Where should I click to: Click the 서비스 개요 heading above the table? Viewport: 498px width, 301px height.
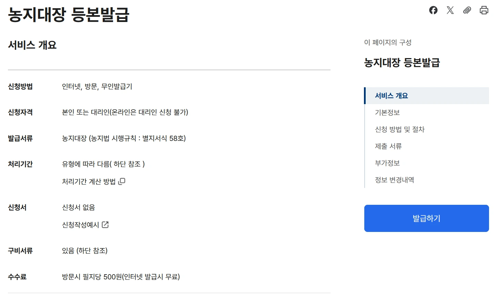click(32, 45)
